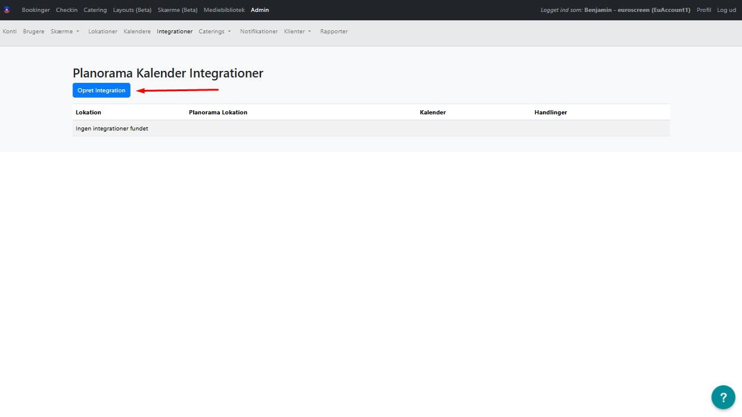Screen dimensions: 742x417
Task: Open the Profil link
Action: click(704, 10)
